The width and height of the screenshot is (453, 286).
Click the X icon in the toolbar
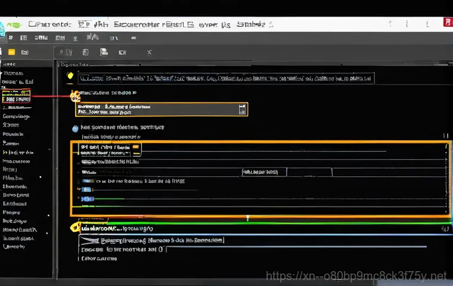(x=148, y=52)
